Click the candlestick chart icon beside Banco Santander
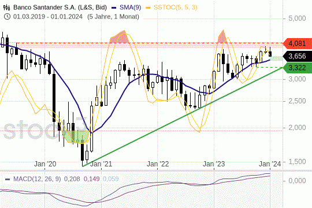Viewport: 312px width, 208px height. (x=6, y=8)
